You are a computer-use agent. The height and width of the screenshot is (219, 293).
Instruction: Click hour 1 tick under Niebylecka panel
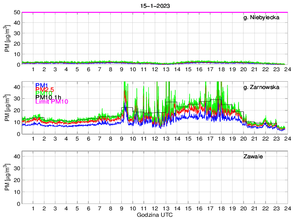[x=33, y=69]
